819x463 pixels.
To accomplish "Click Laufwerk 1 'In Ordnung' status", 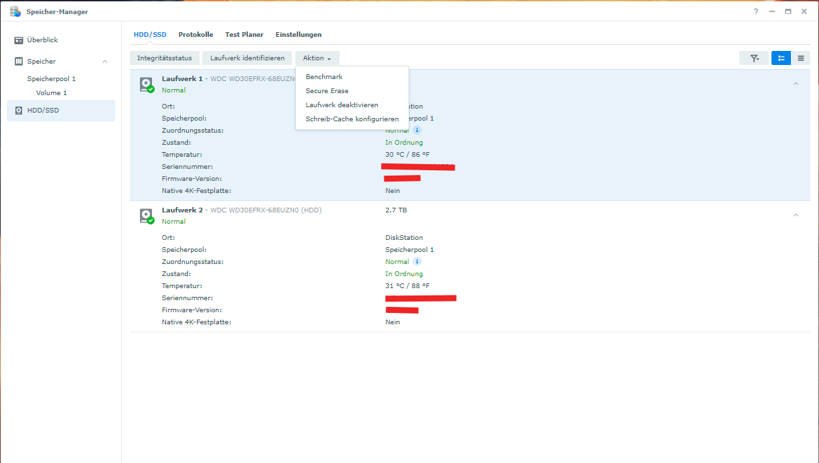I will click(404, 143).
